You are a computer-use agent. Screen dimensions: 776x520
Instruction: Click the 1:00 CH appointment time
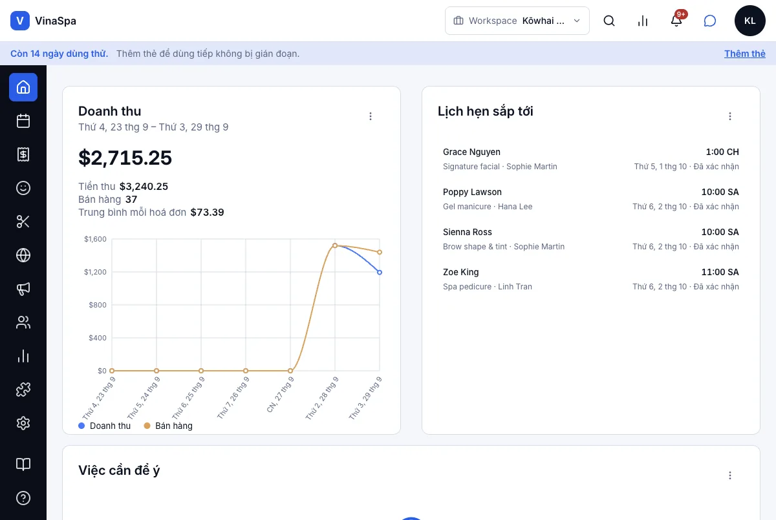tap(722, 152)
